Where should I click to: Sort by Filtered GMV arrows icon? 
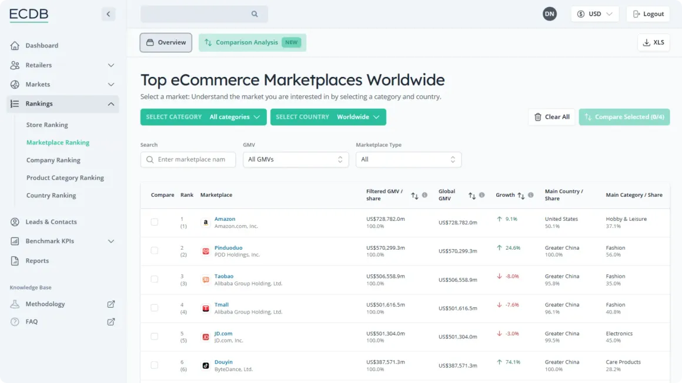(x=414, y=196)
